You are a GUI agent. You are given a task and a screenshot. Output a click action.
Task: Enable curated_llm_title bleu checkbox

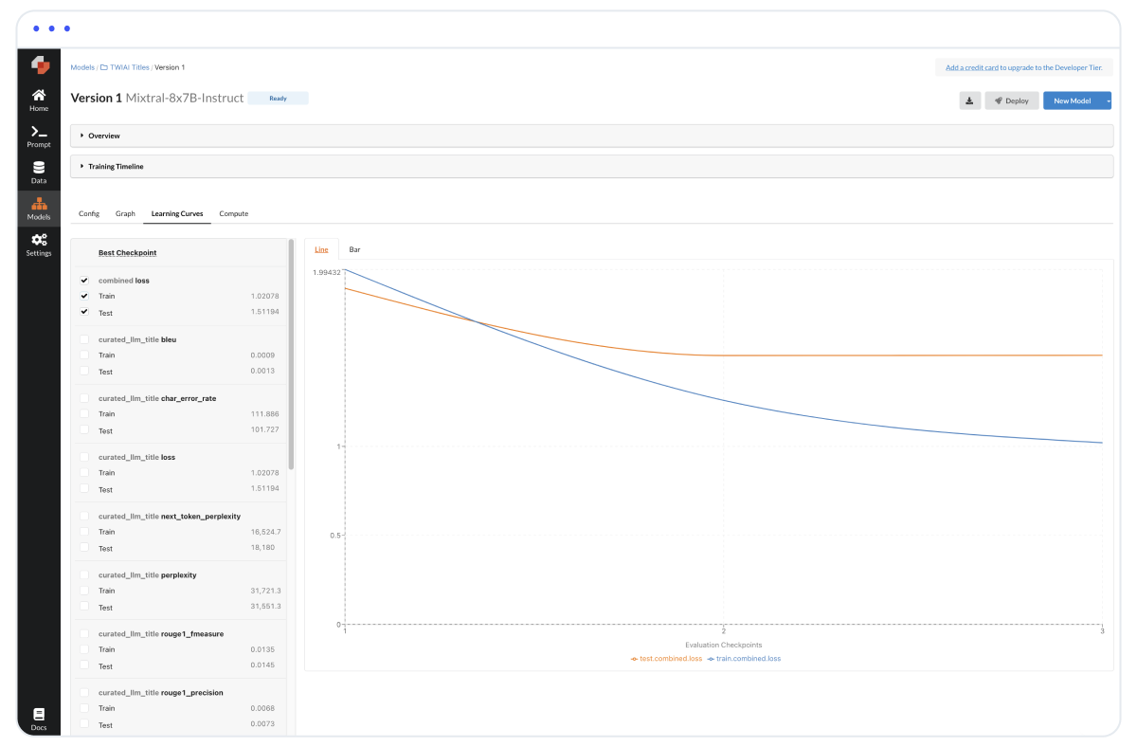(x=84, y=339)
